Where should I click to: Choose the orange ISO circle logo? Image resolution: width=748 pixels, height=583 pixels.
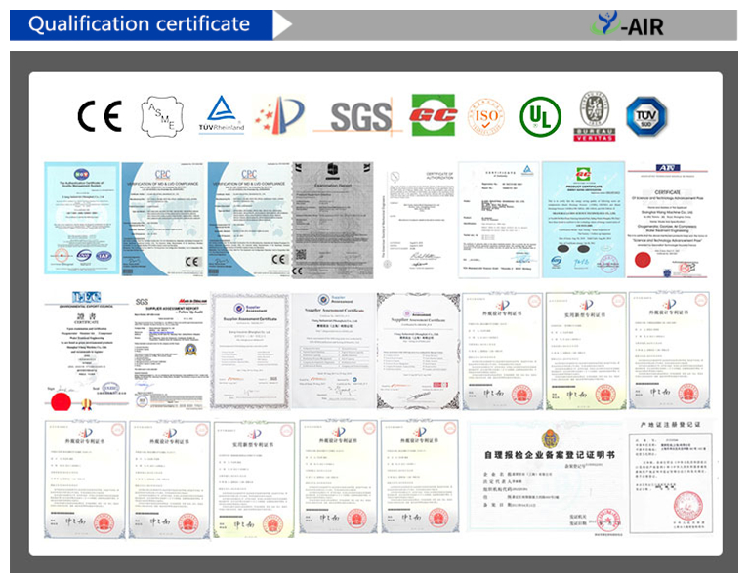click(x=486, y=117)
